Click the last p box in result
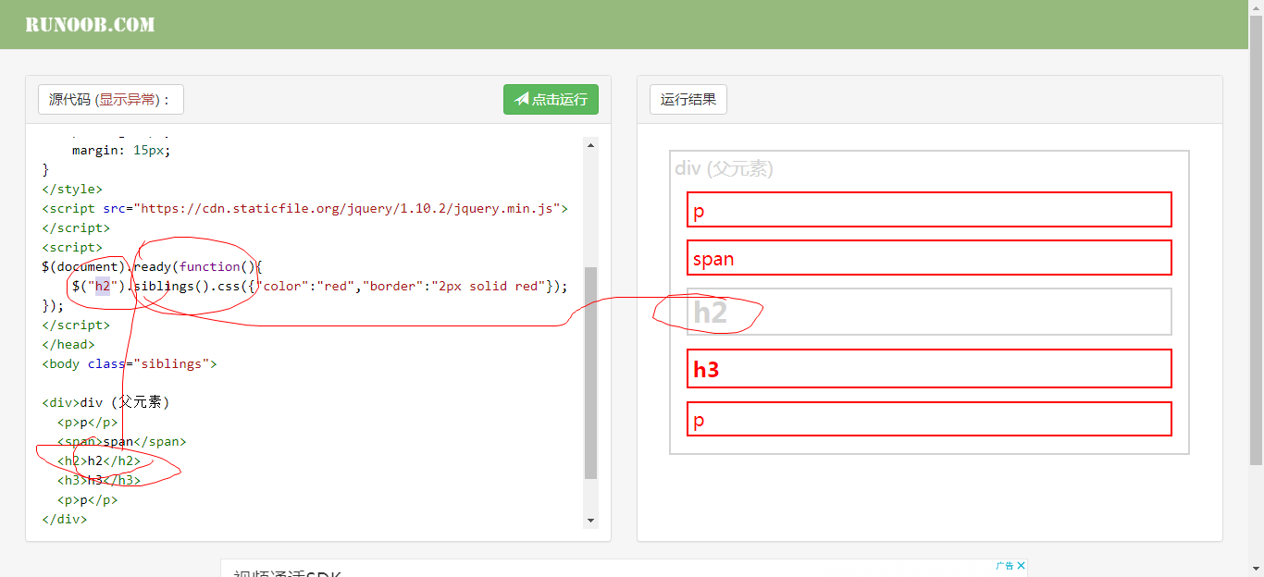The image size is (1264, 577). [929, 419]
